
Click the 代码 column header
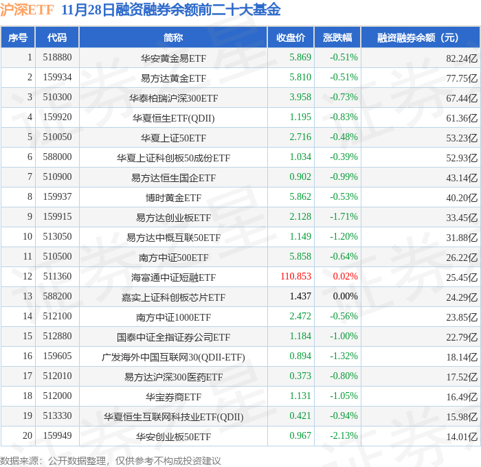pyautogui.click(x=57, y=38)
